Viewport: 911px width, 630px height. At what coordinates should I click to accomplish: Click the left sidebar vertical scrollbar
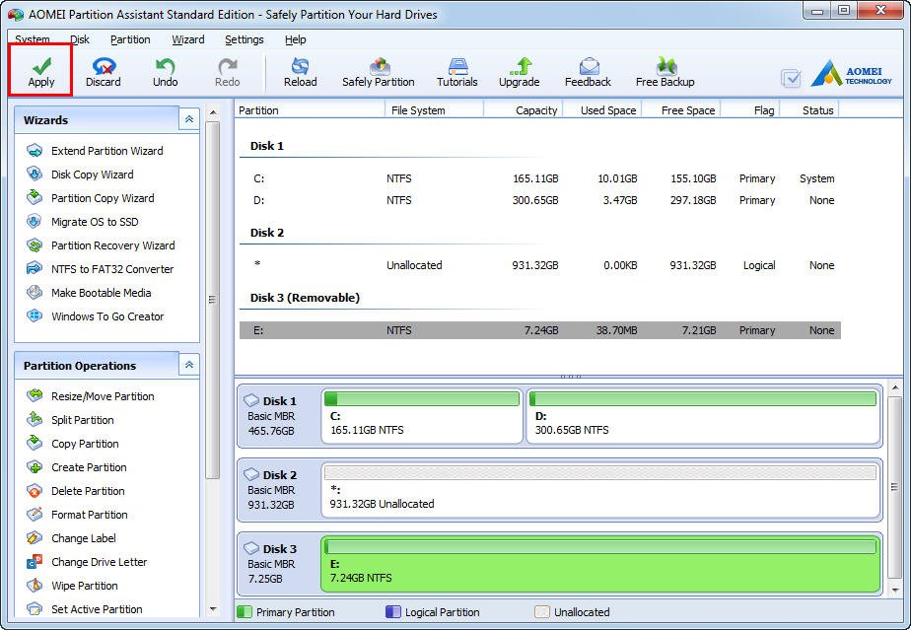coord(212,301)
